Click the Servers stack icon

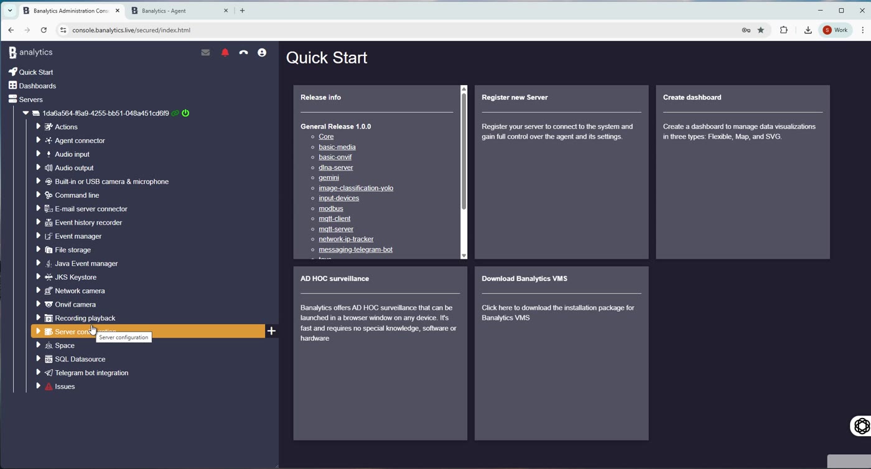click(12, 99)
